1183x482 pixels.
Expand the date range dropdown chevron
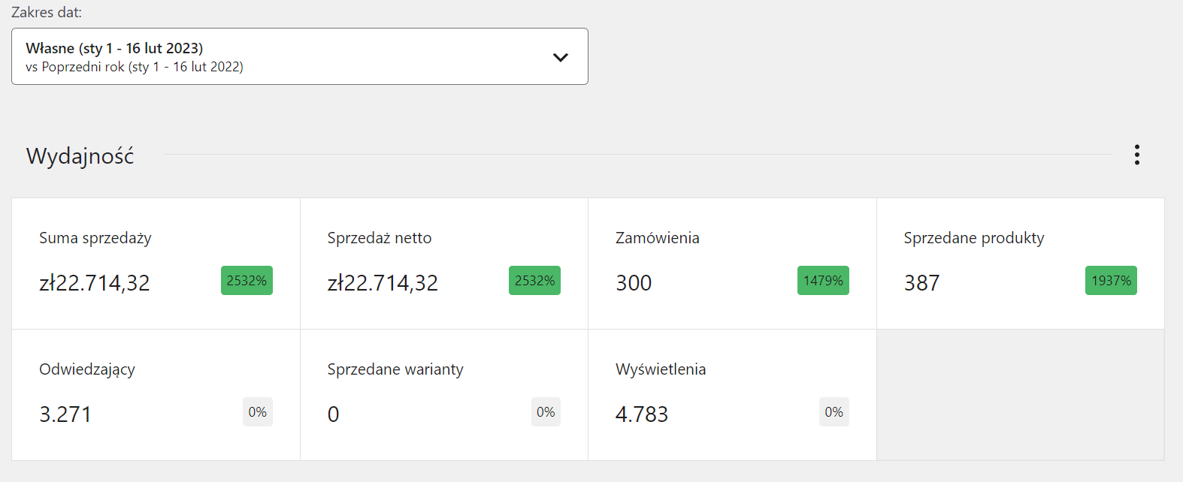(560, 57)
